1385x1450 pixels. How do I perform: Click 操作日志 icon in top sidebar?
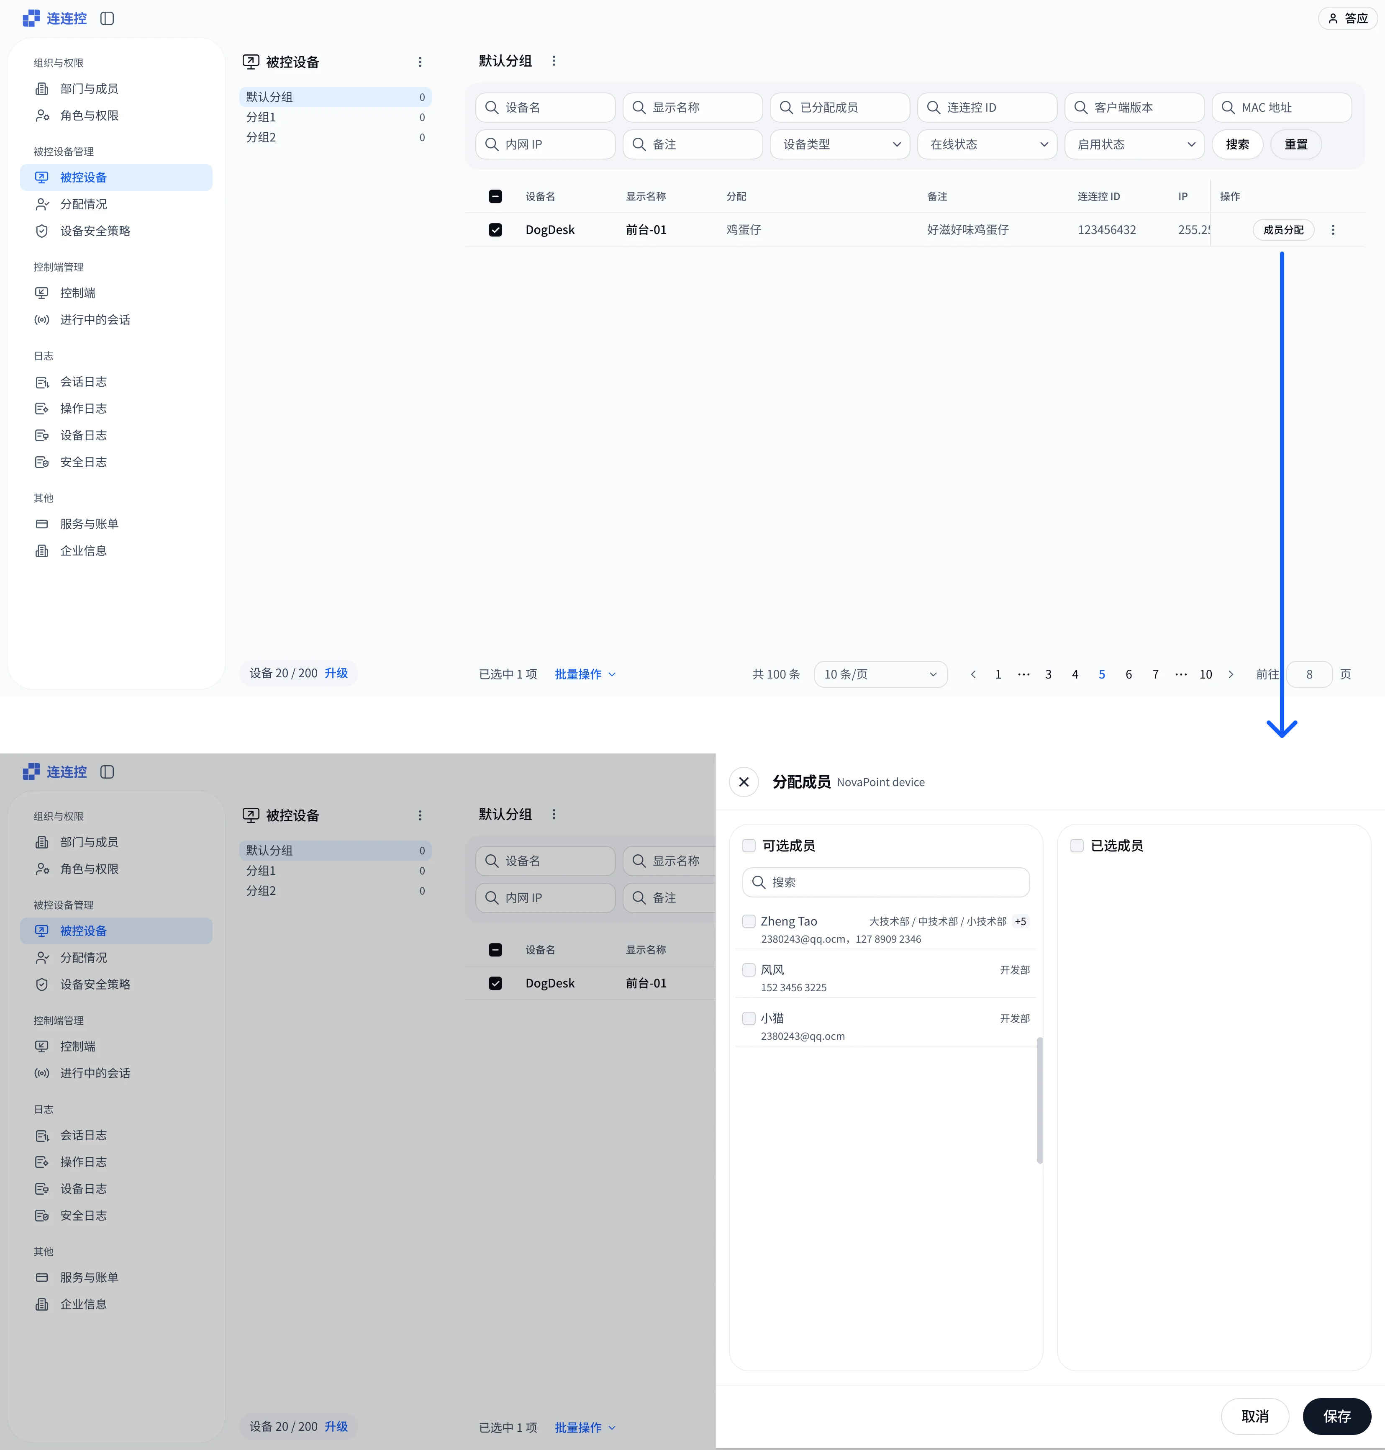tap(42, 409)
